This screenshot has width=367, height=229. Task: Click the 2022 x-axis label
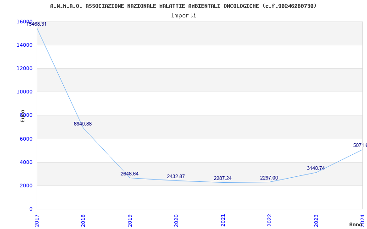point(270,220)
